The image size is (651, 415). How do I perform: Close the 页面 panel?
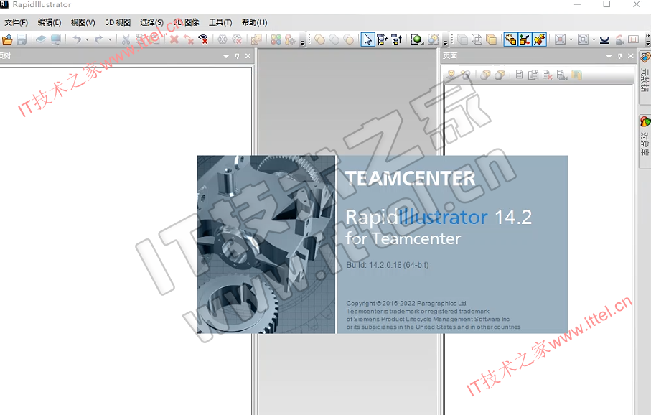click(x=631, y=56)
